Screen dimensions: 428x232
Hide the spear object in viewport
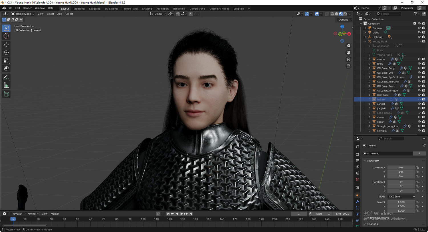[419, 122]
